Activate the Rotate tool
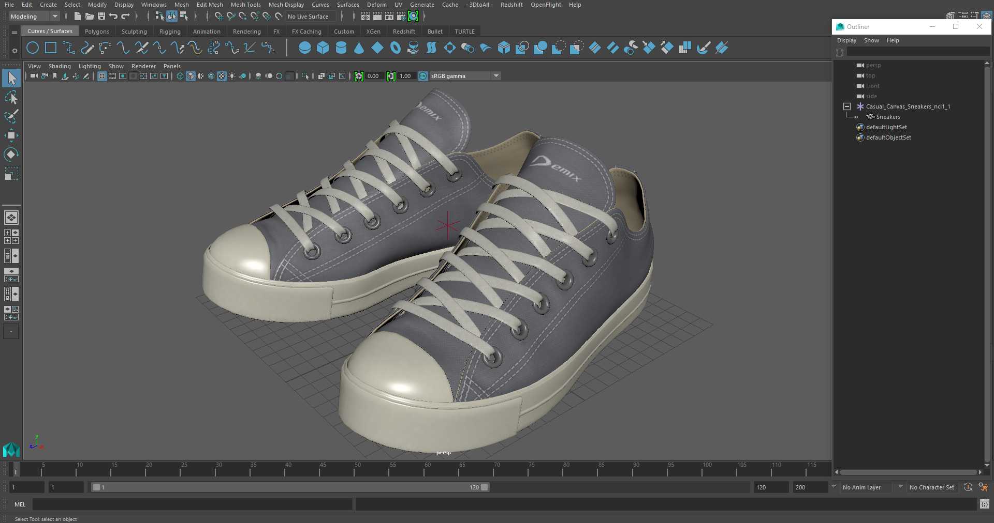 coord(11,155)
